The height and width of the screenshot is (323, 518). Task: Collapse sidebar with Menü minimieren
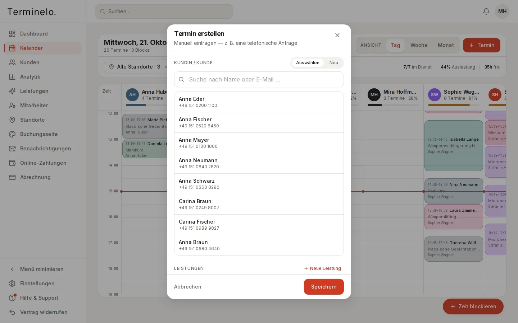43,269
